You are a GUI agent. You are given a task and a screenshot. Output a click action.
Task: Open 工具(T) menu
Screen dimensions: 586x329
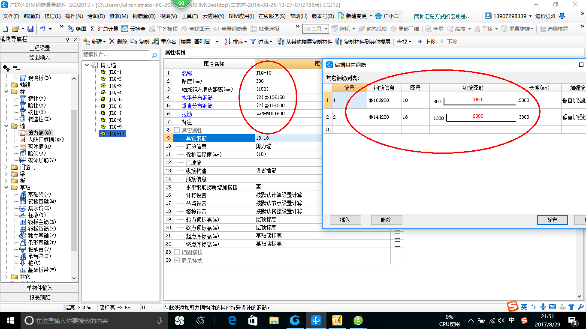click(190, 16)
